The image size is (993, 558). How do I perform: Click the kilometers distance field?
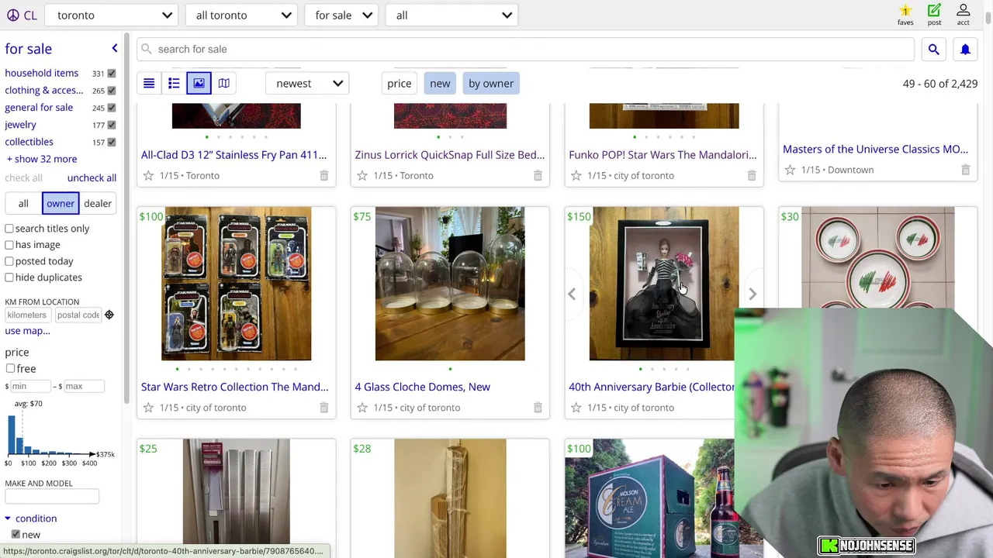click(28, 315)
